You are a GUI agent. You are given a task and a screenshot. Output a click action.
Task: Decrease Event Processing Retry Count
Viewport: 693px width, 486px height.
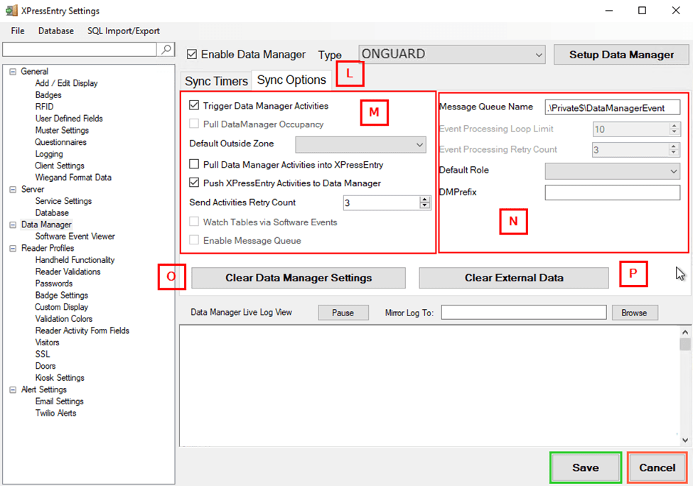674,153
